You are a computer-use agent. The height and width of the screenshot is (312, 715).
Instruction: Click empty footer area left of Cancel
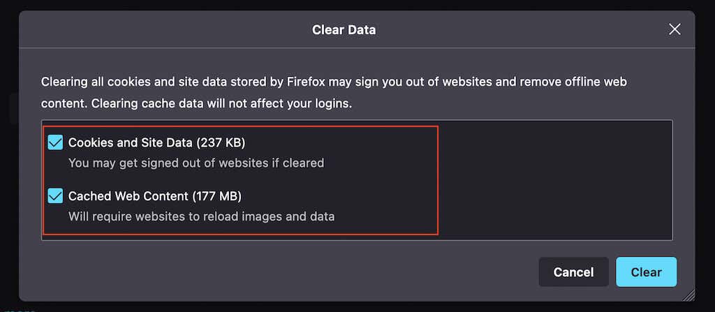[279, 272]
